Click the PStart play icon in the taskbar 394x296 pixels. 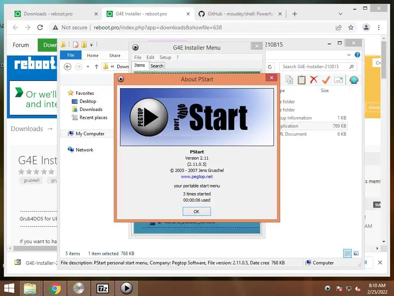pyautogui.click(x=126, y=288)
